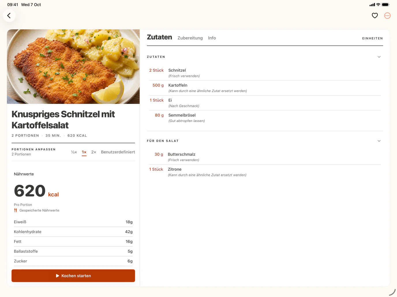Tap the fork and knife nutrition icon

click(16, 210)
